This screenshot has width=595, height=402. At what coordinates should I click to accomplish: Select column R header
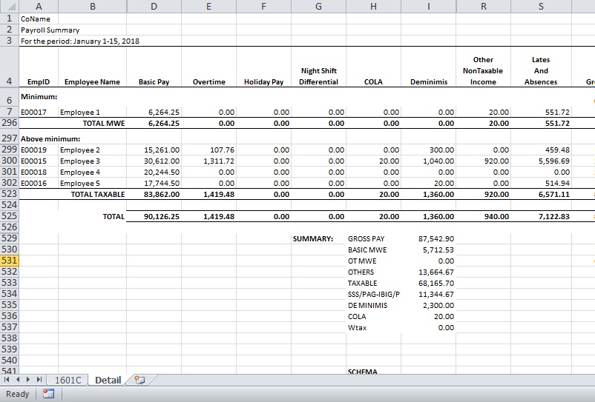click(x=483, y=7)
